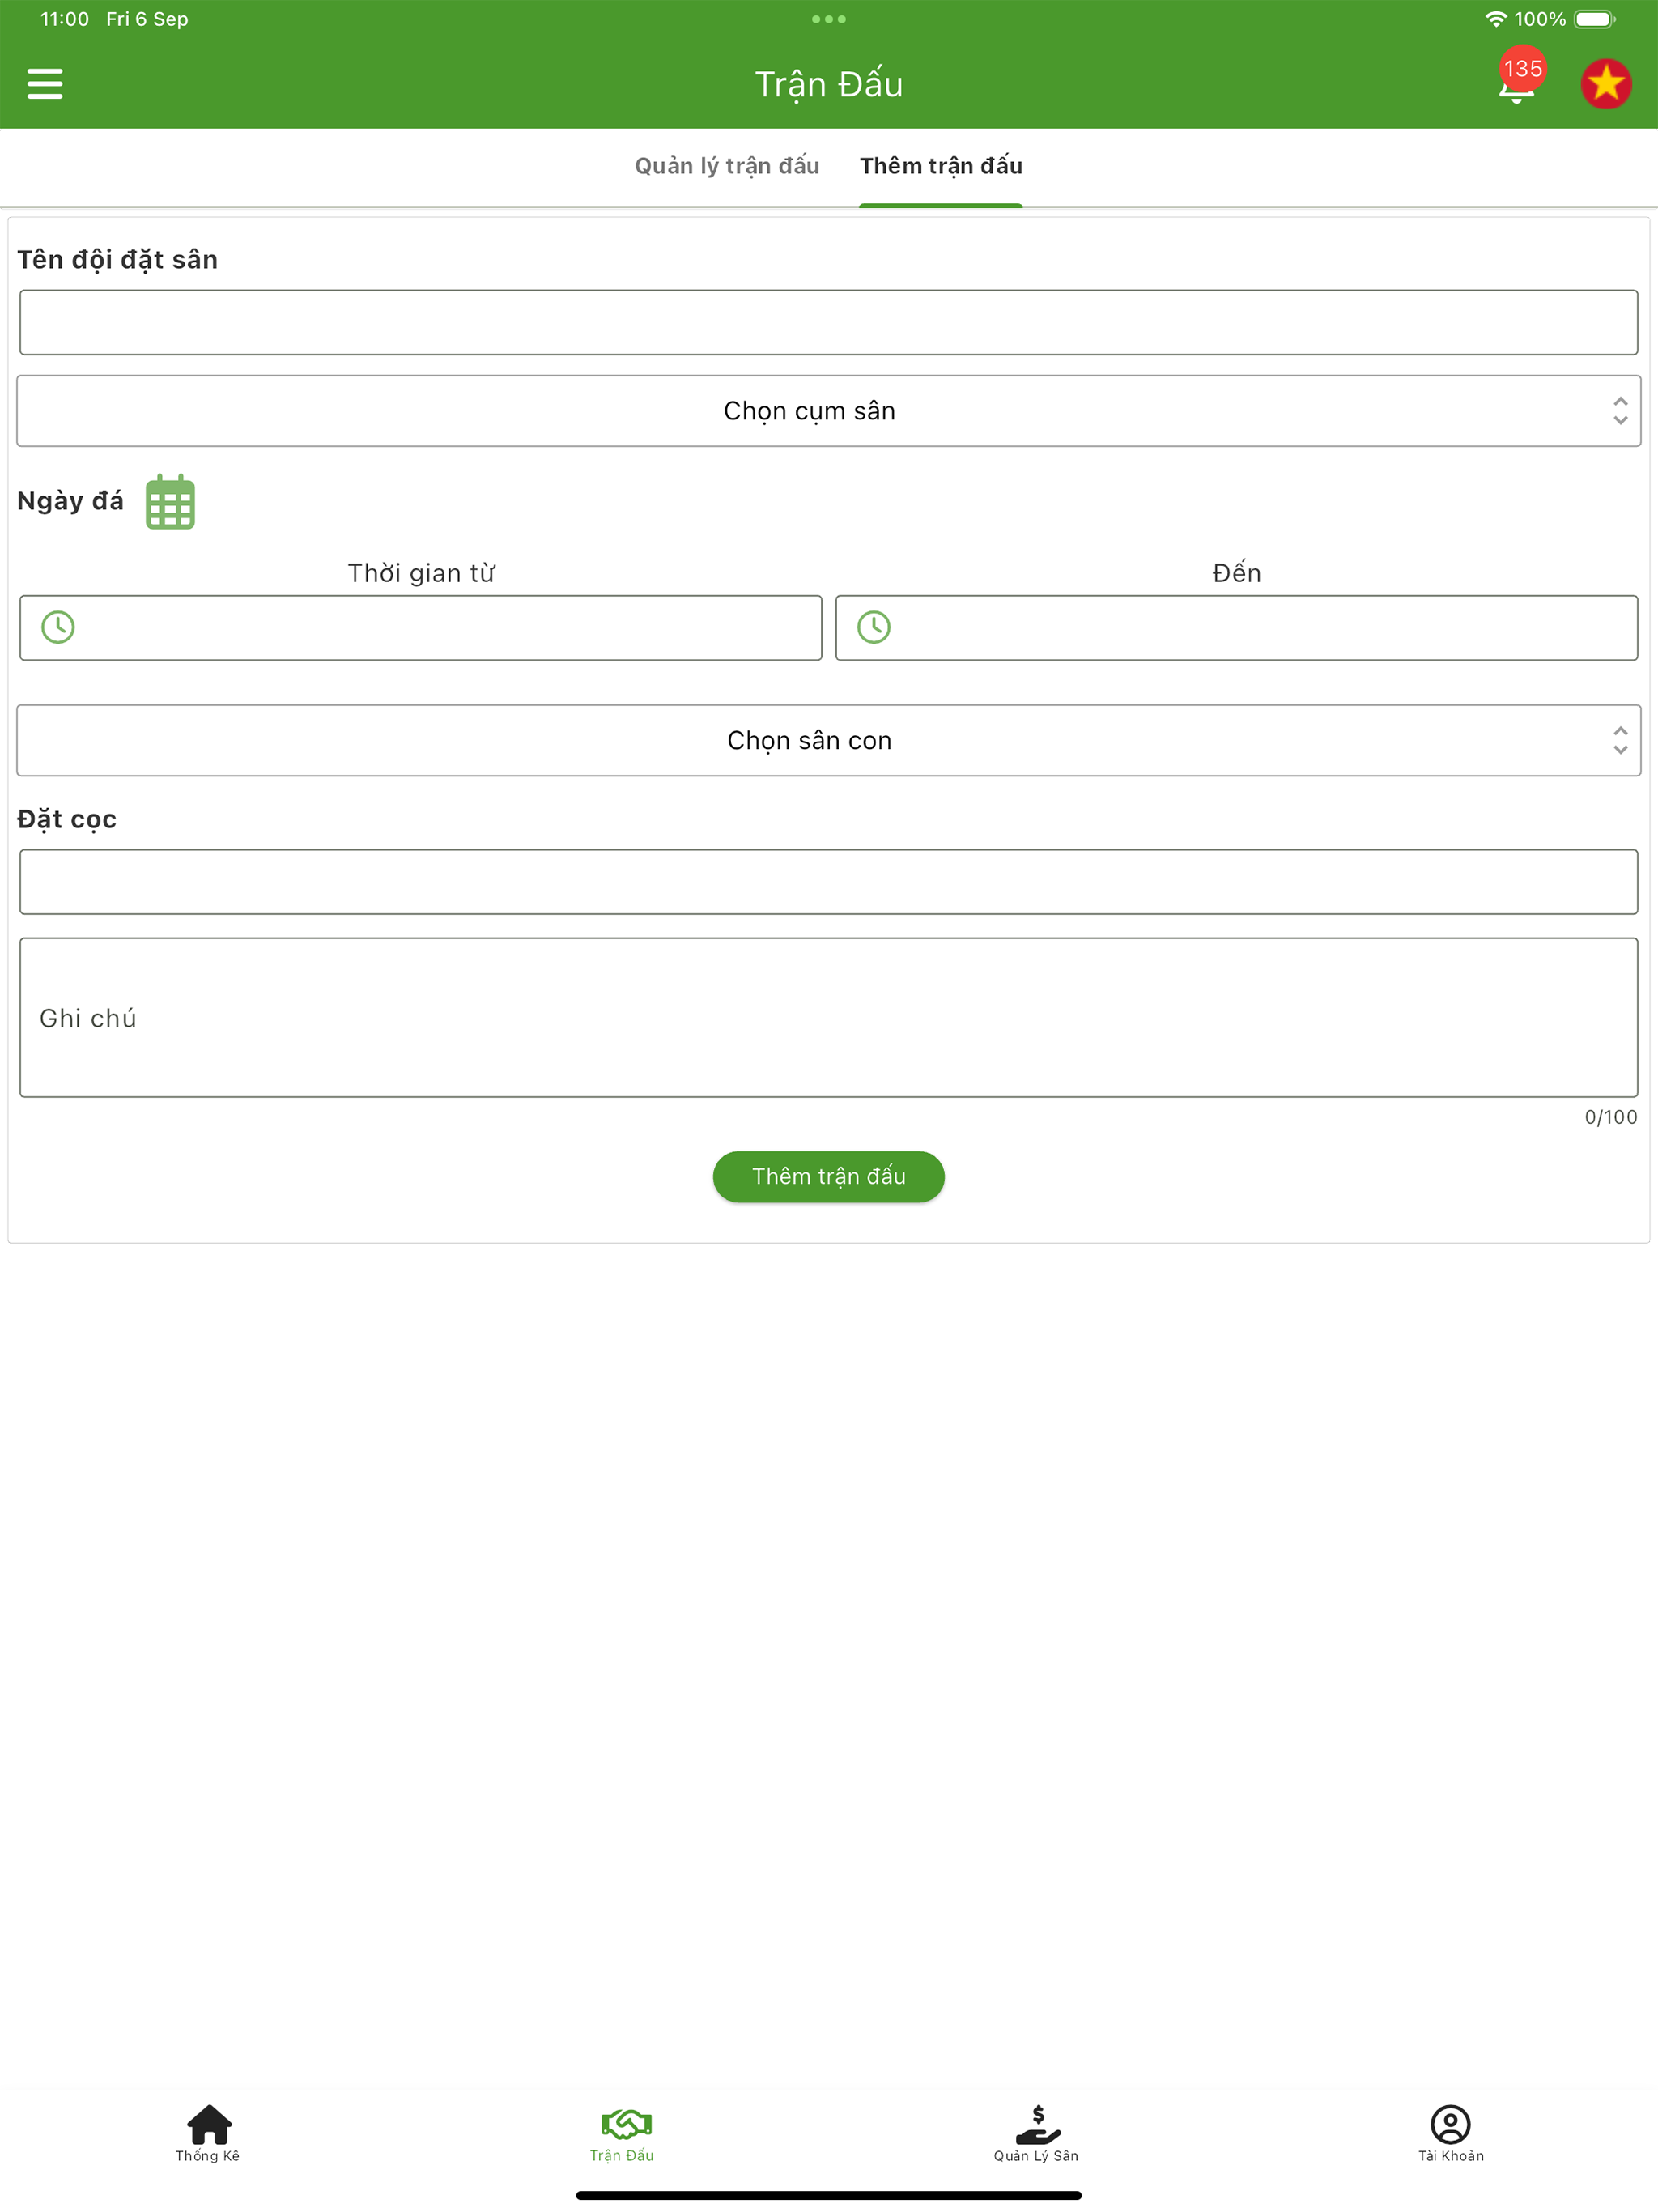1658x2212 pixels.
Task: Focus the Thời gian từ time field
Action: (x=421, y=628)
